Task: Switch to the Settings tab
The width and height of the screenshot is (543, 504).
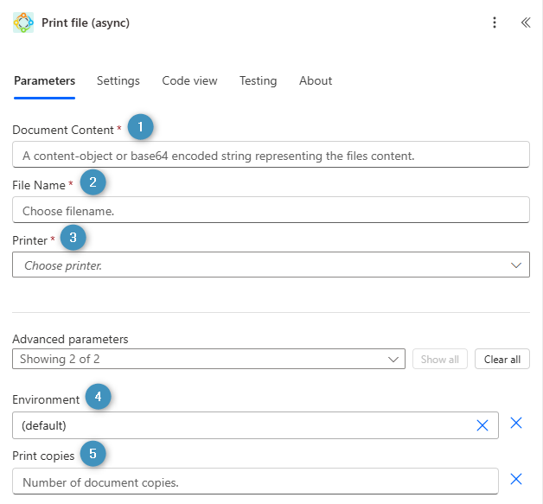Action: click(x=118, y=80)
